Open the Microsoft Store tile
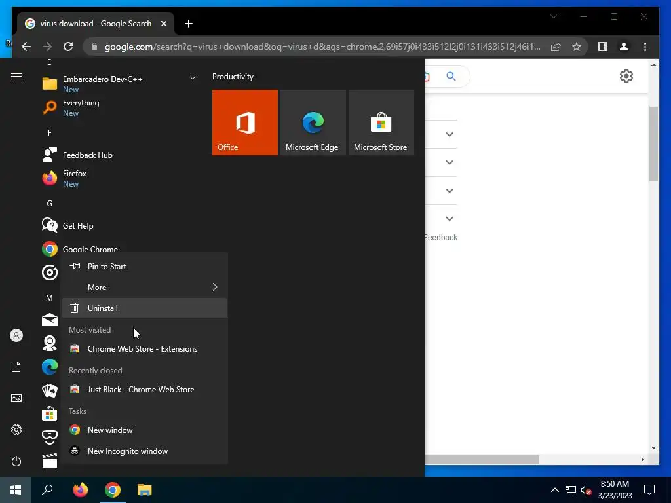Screen dimensions: 671x503 381,122
